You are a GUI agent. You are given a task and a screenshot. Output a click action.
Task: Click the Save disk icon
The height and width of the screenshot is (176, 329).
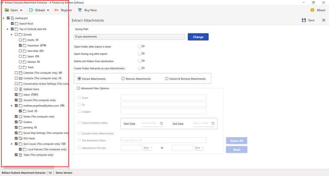[x=304, y=20]
